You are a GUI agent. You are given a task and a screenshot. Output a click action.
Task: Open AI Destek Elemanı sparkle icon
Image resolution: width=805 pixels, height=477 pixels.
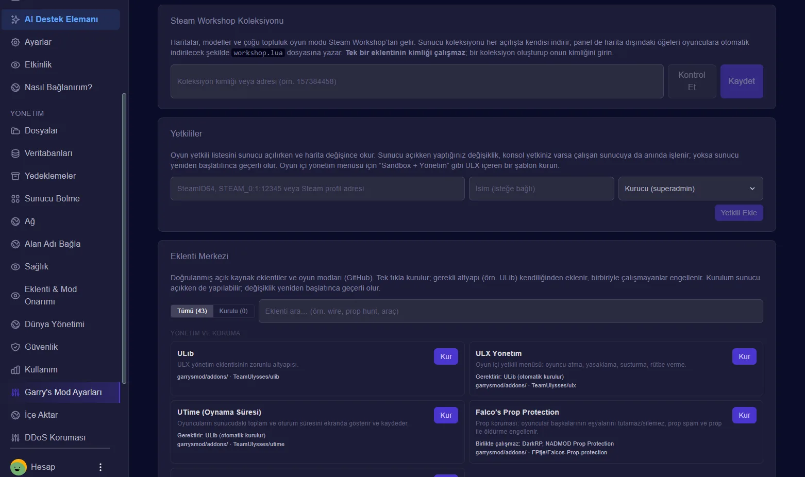coord(15,20)
